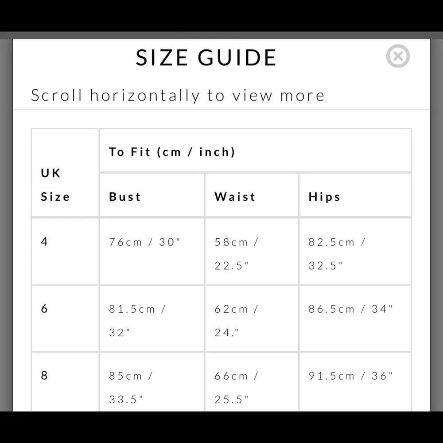Select the UK Size column header
The height and width of the screenshot is (443, 443).
pos(55,185)
